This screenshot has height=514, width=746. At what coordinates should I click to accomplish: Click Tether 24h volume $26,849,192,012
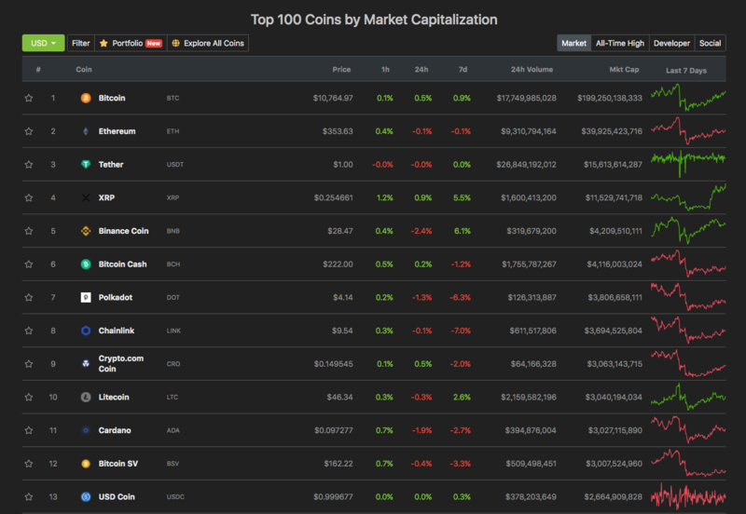click(526, 165)
